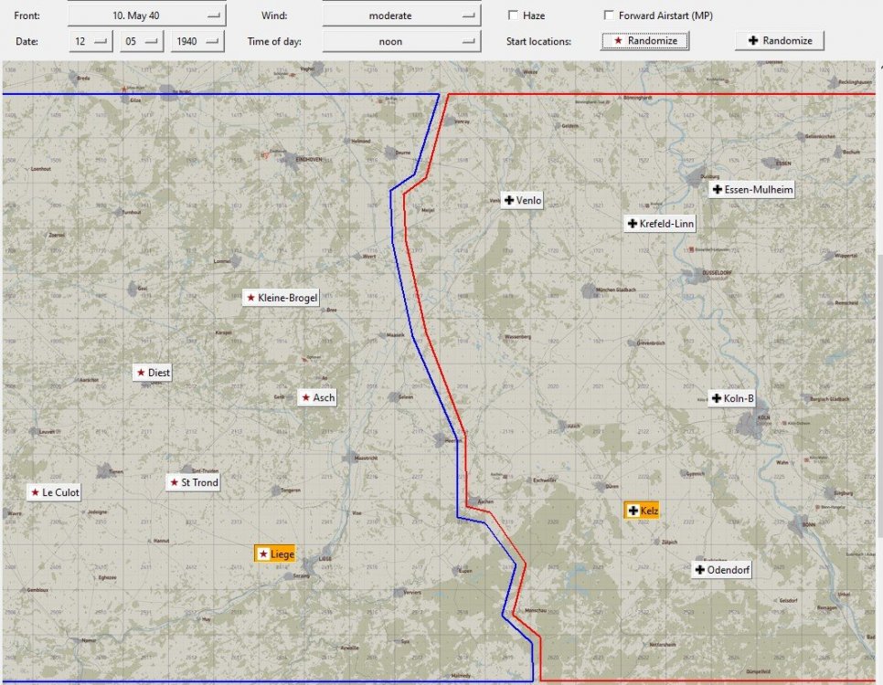Select the St Trond airfield marker

point(193,482)
